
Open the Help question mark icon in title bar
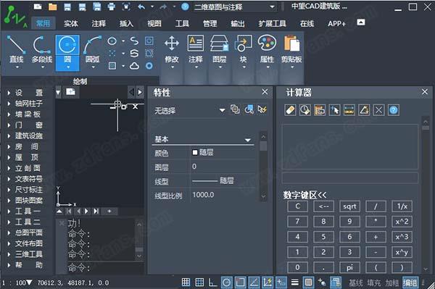[185, 7]
